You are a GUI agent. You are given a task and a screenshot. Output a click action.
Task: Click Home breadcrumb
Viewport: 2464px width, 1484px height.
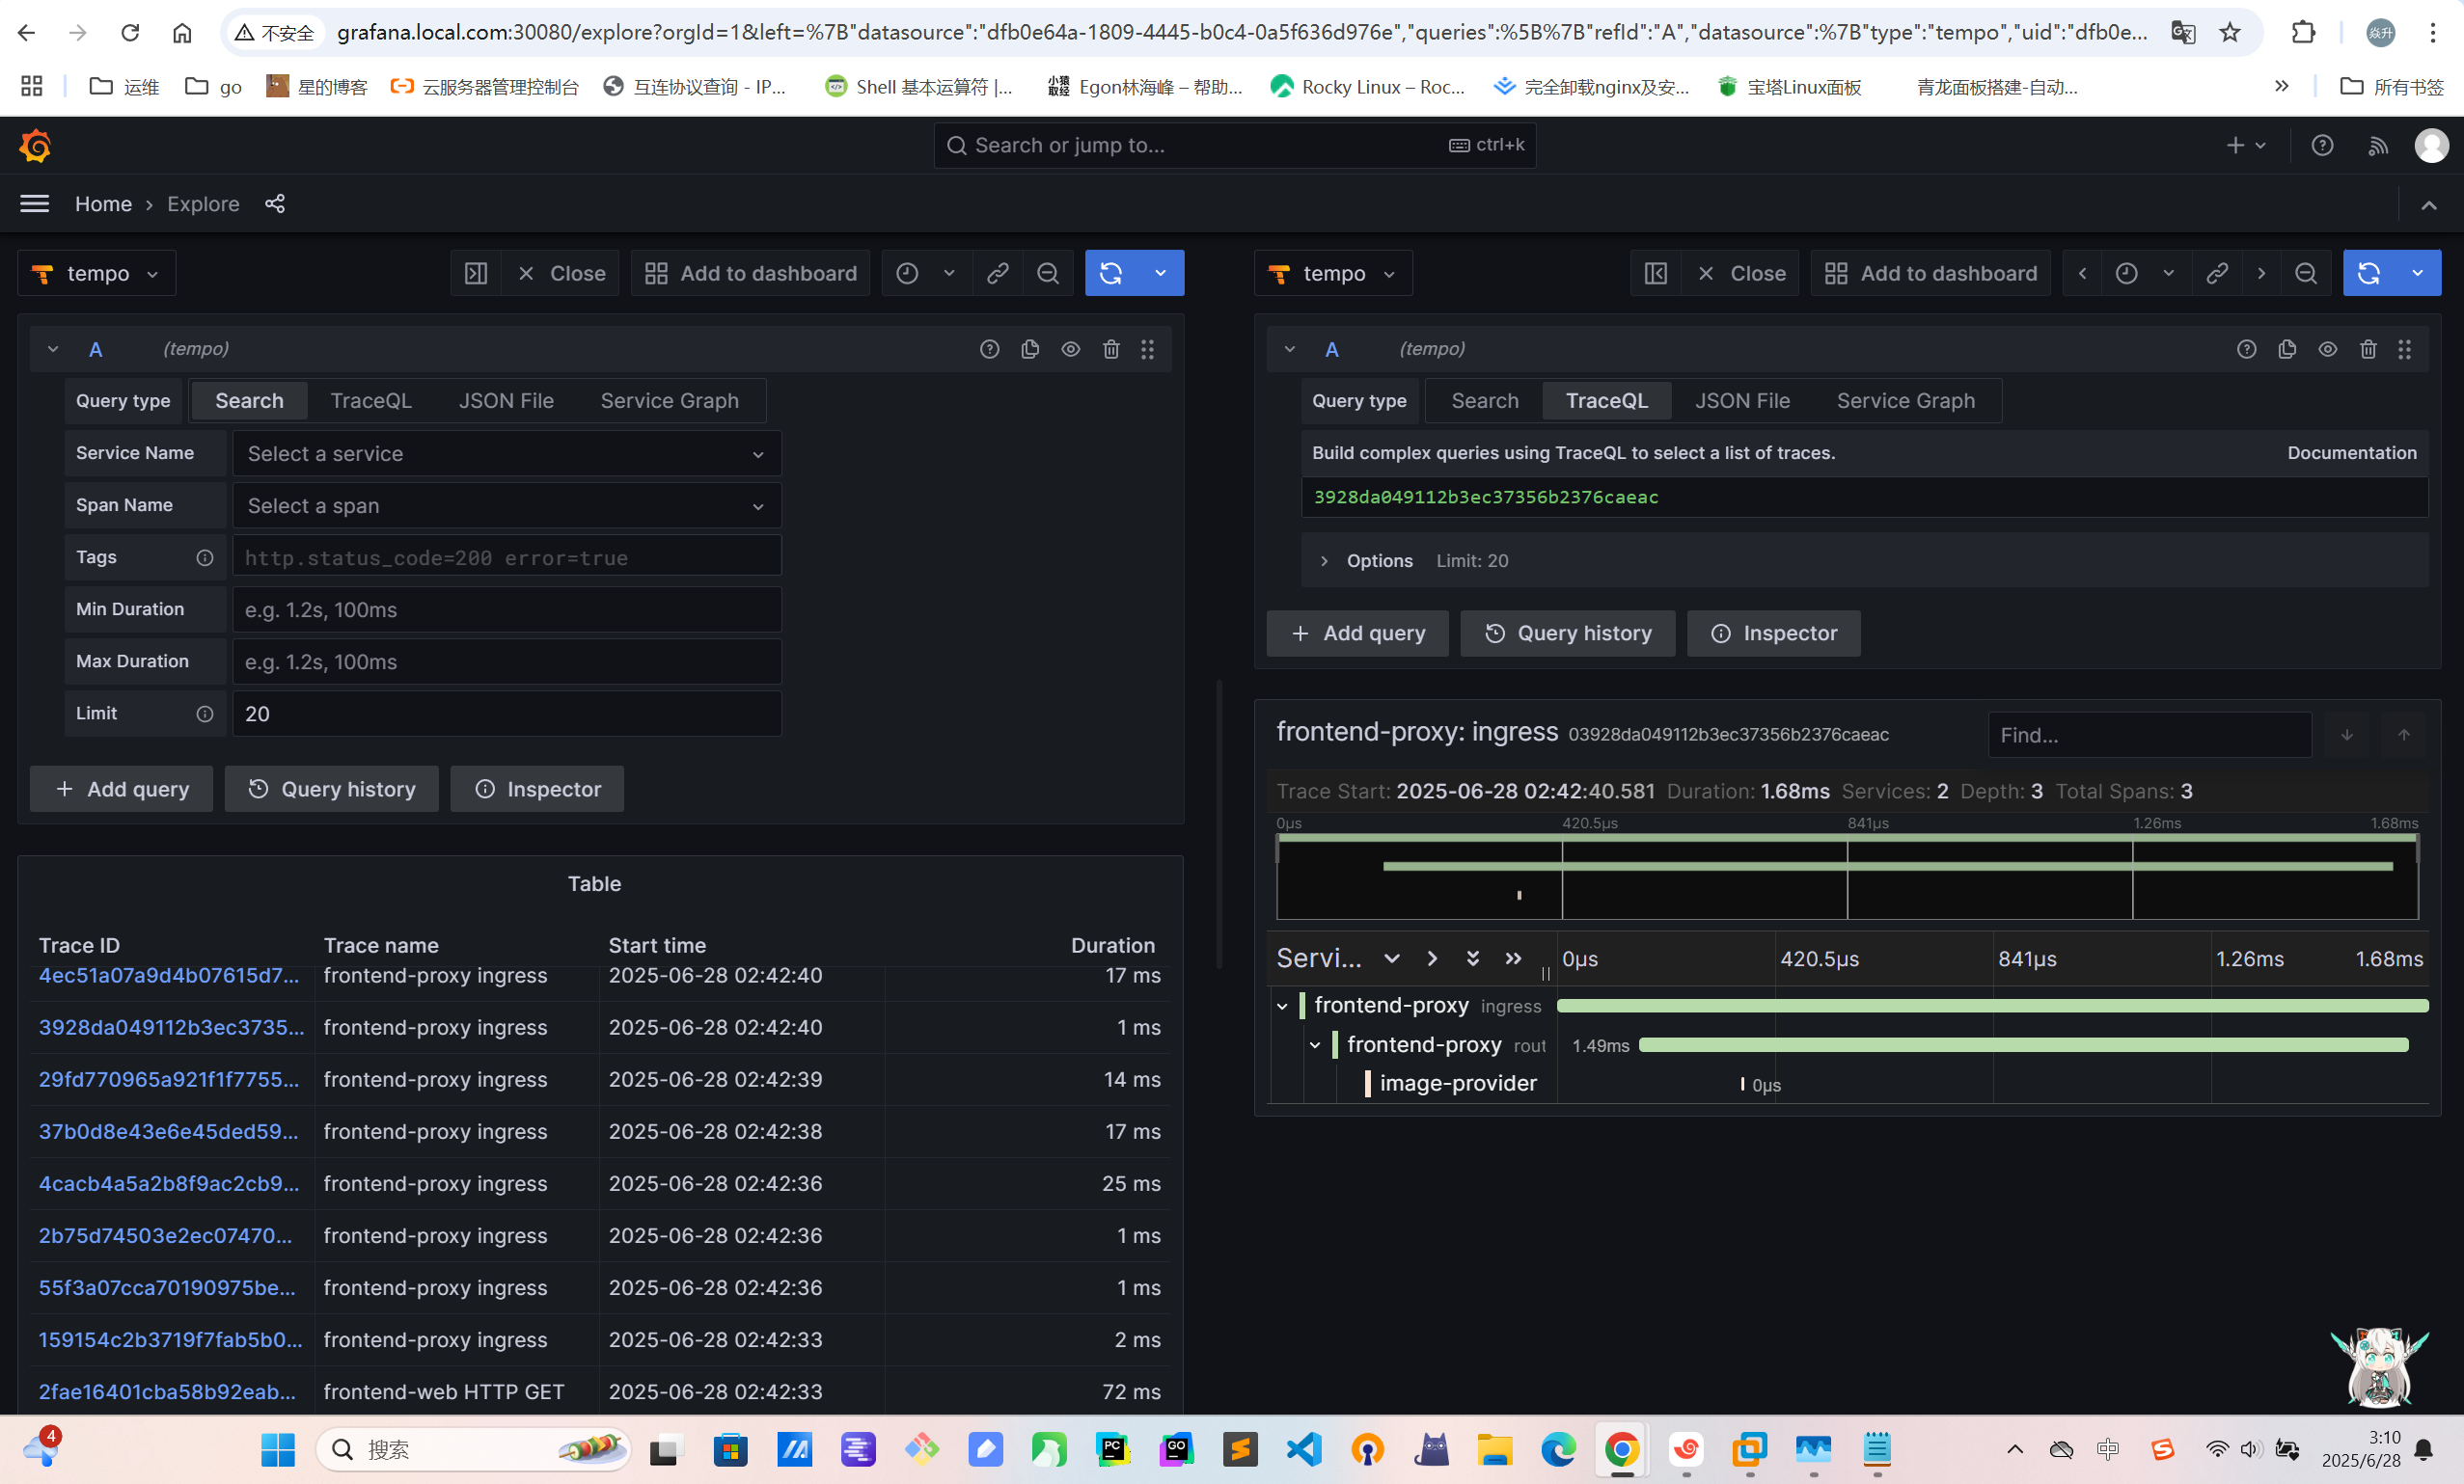click(103, 203)
